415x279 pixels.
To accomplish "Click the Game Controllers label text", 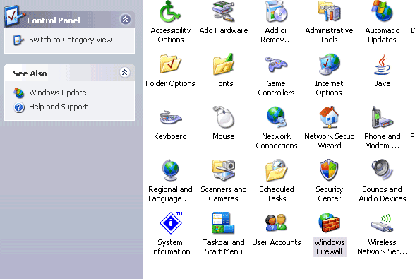I will [276, 88].
